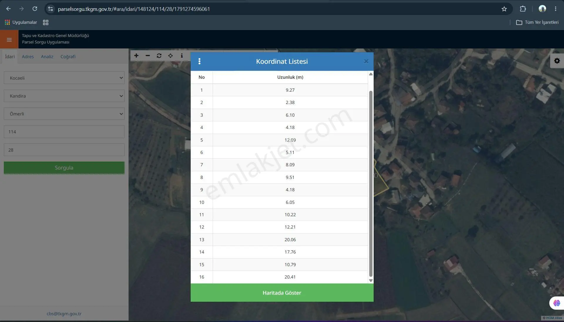564x322 pixels.
Task: Reload the page in the browser
Action: (x=35, y=9)
